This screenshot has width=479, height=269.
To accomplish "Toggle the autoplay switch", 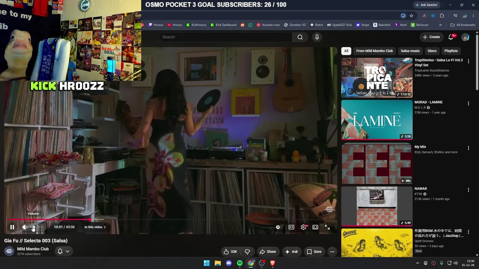I will (278, 227).
